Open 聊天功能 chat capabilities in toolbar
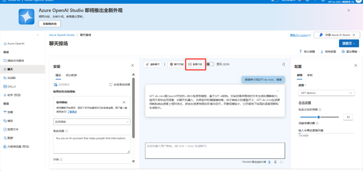The image size is (363, 171). pyautogui.click(x=177, y=64)
